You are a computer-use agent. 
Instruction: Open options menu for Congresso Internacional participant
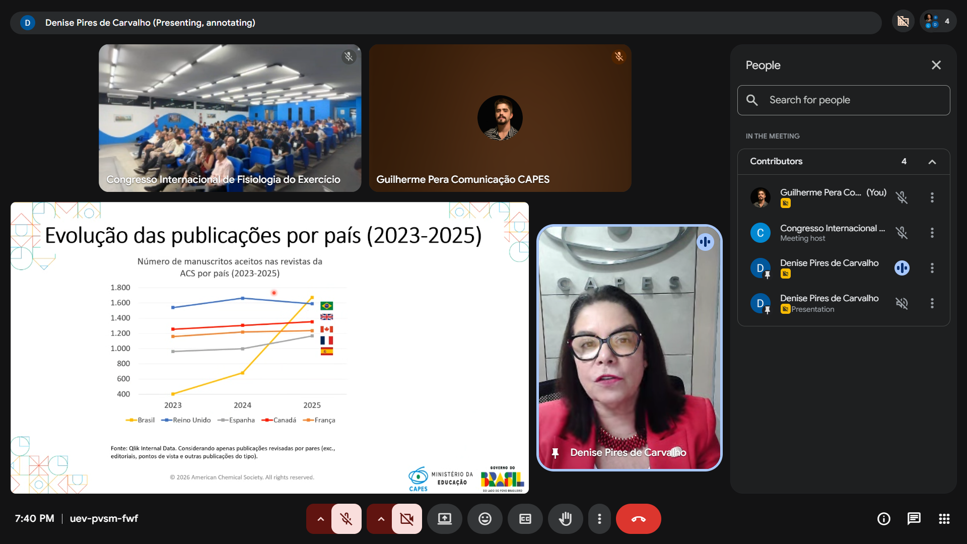[x=932, y=233]
